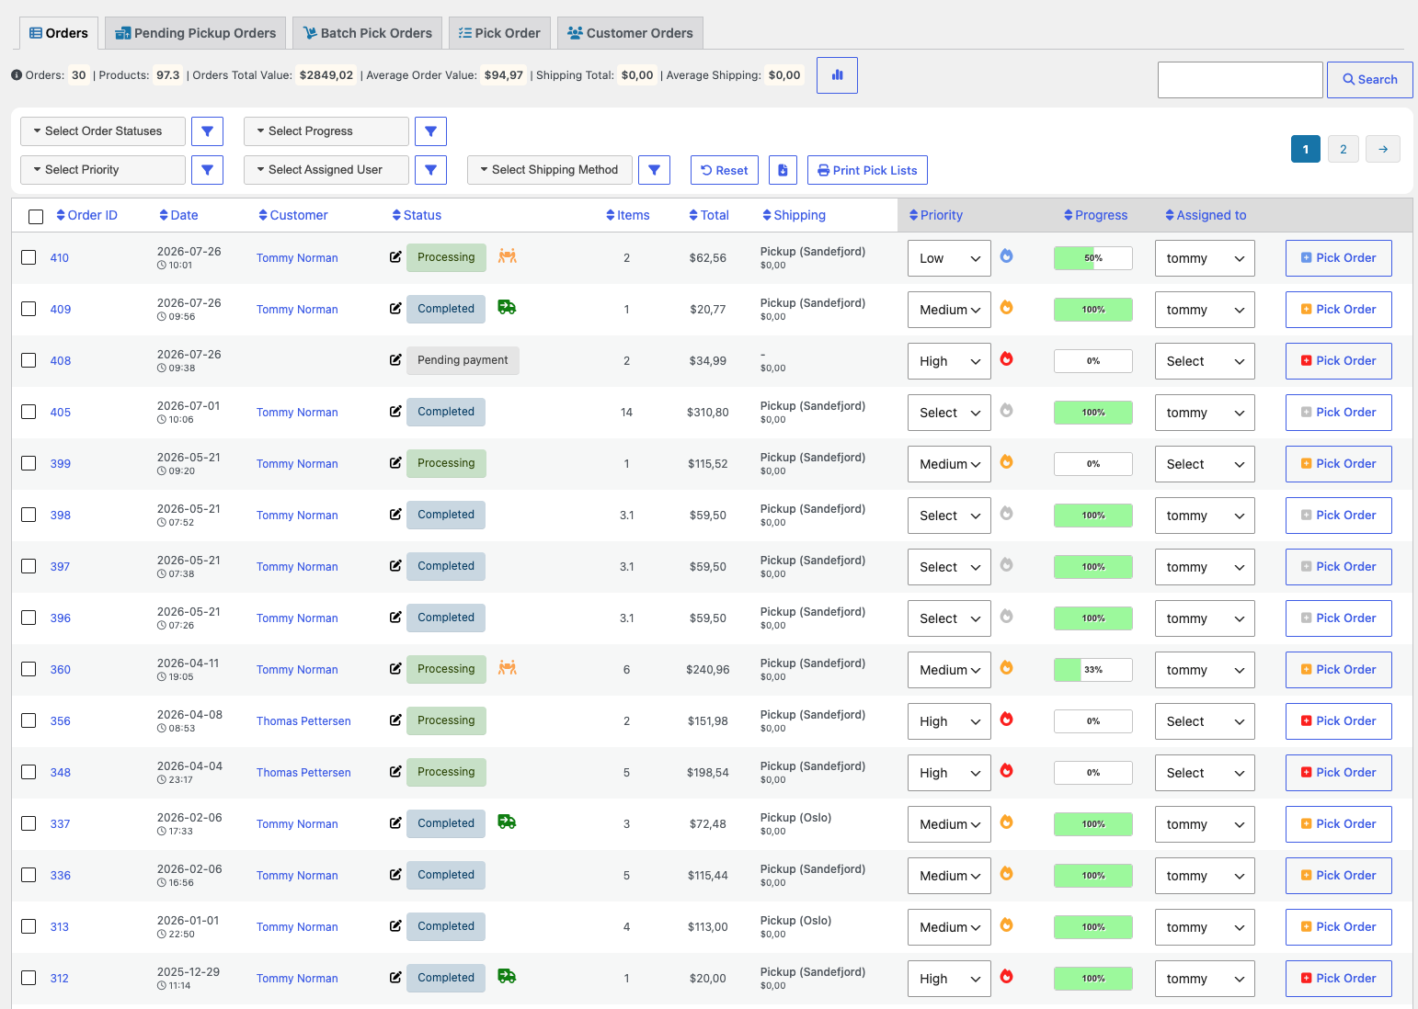The image size is (1418, 1009).
Task: Tick the checkbox for order 405
Action: (x=29, y=412)
